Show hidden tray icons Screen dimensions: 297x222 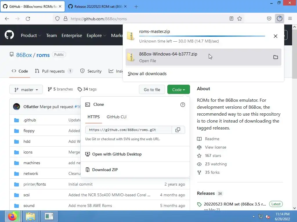(x=253, y=217)
